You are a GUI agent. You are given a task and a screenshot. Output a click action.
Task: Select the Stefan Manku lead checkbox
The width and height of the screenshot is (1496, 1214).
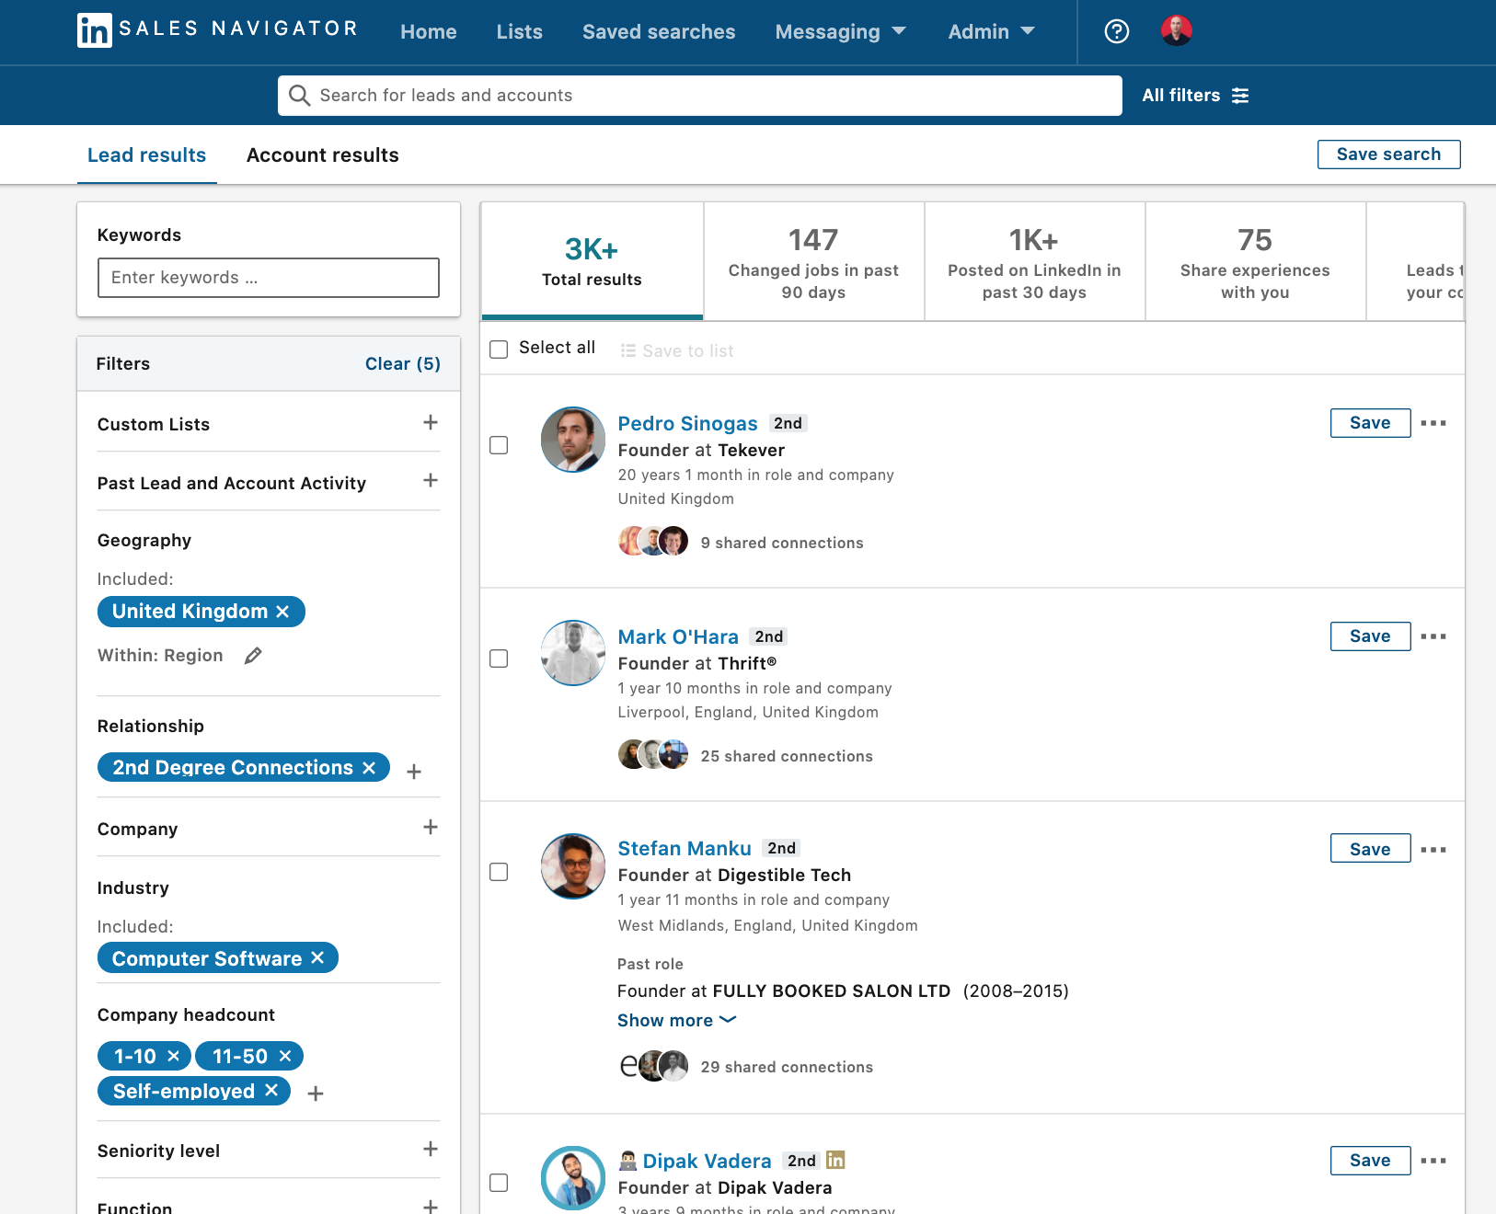coord(499,872)
